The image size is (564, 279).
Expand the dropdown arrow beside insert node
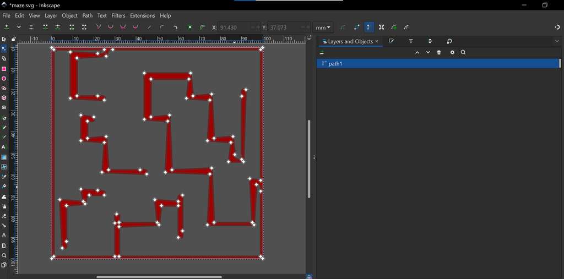pos(19,27)
